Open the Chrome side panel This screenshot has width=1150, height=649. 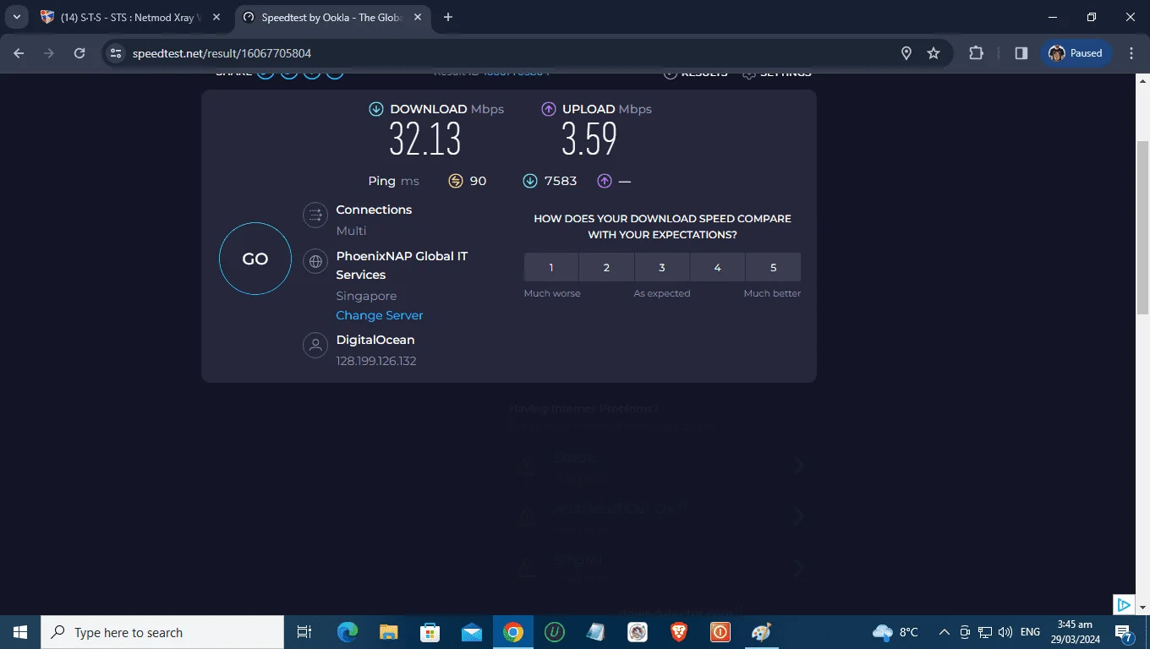click(x=1021, y=53)
